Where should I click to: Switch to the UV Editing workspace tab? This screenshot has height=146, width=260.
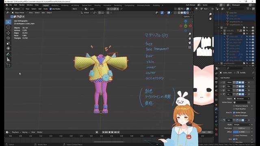click(x=75, y=5)
